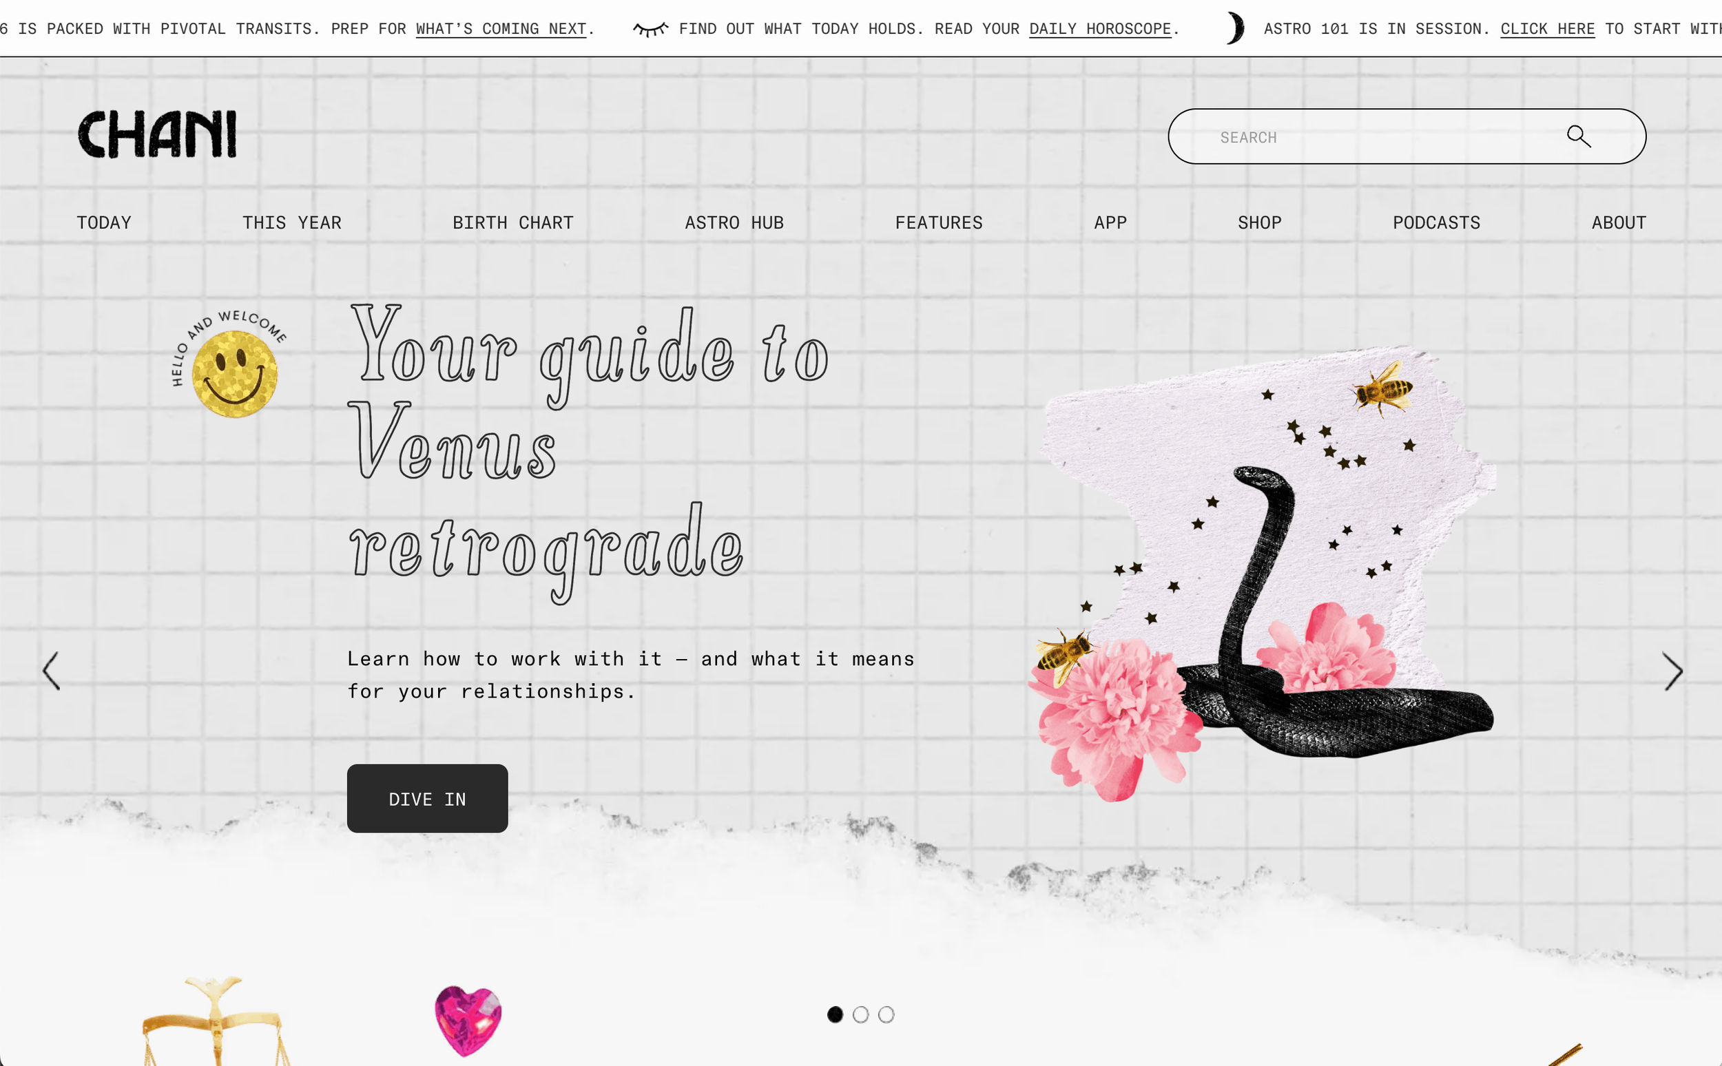The height and width of the screenshot is (1066, 1722).
Task: Click the Hello and Welcome smiley sticker
Action: click(230, 364)
